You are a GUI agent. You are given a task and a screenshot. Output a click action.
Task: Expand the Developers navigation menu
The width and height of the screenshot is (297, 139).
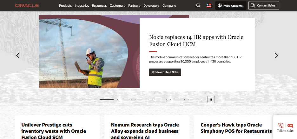[x=151, y=5]
